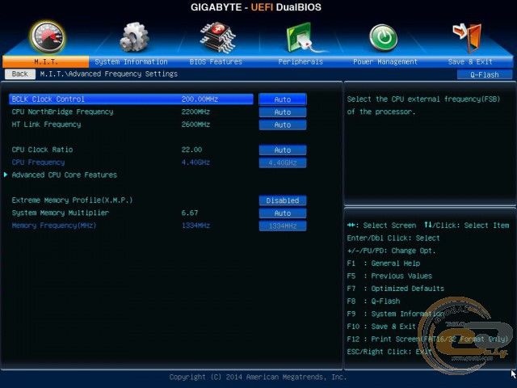Screen dimensions: 517x388
Task: Open the CPU Clock Ratio Auto option
Action: [283, 150]
